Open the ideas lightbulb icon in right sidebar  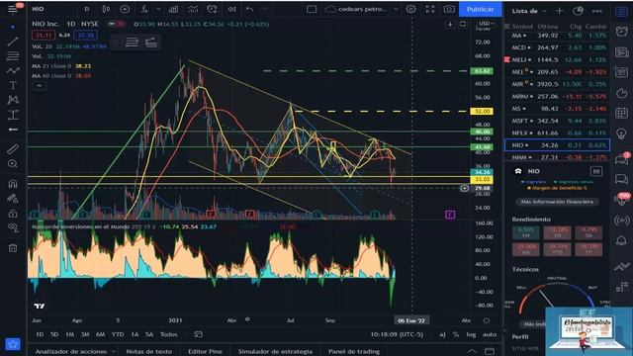(622, 133)
